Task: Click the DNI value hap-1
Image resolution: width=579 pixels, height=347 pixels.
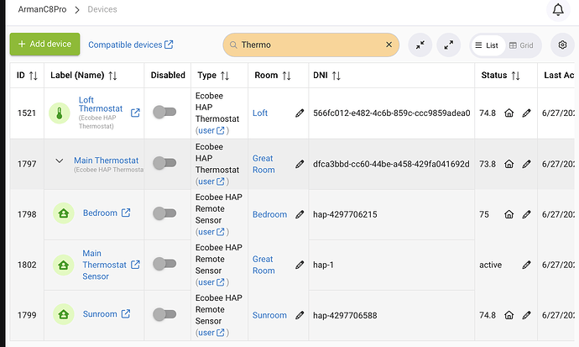Action: [x=323, y=265]
